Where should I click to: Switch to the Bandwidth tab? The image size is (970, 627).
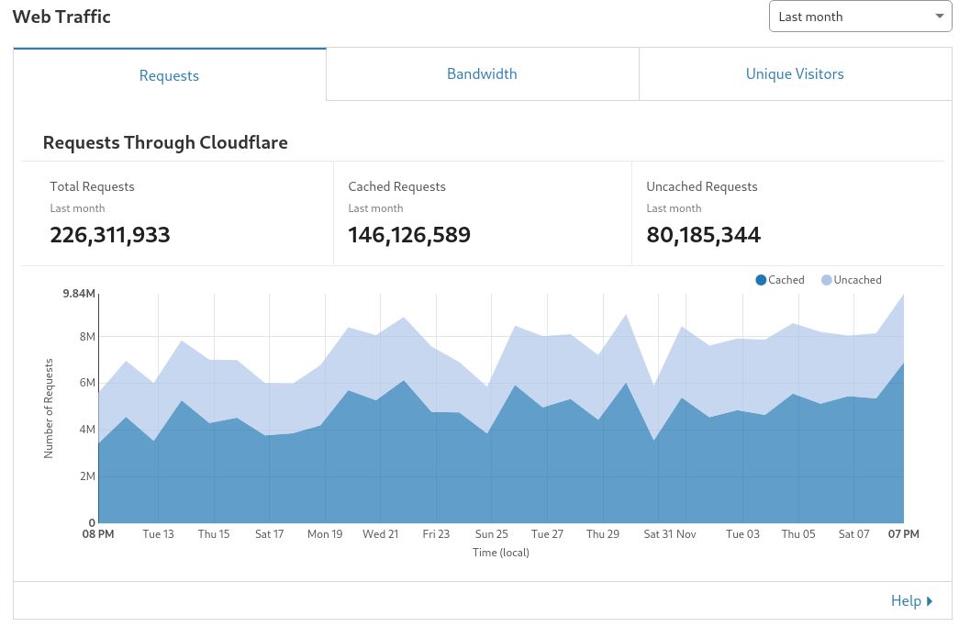pos(482,74)
